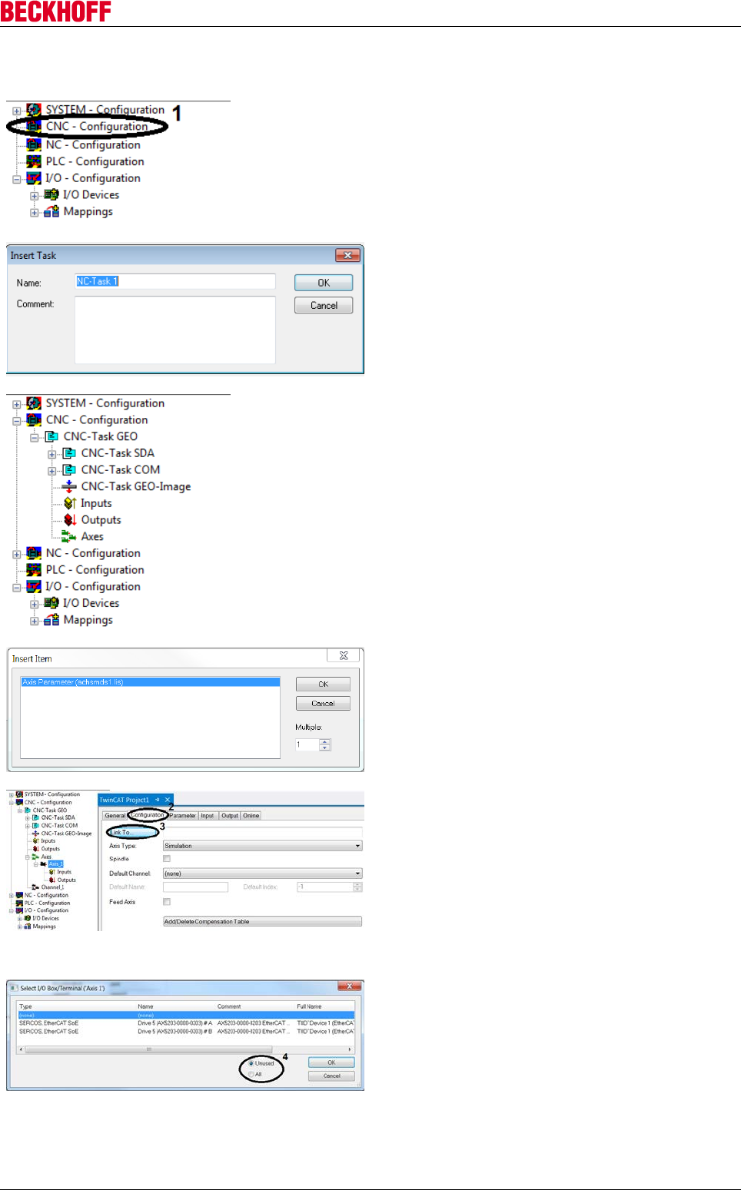The height and width of the screenshot is (1190, 741).
Task: Click the horizontal scrollbar in Select I/O dialog
Action: click(x=185, y=1049)
